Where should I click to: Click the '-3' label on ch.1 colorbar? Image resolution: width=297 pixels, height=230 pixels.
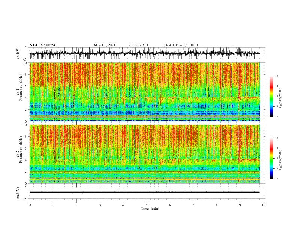point(276,76)
